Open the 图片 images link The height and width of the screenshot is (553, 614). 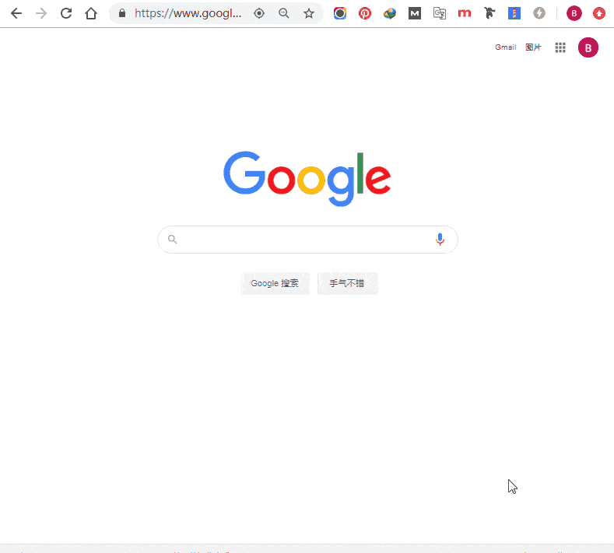(x=533, y=47)
